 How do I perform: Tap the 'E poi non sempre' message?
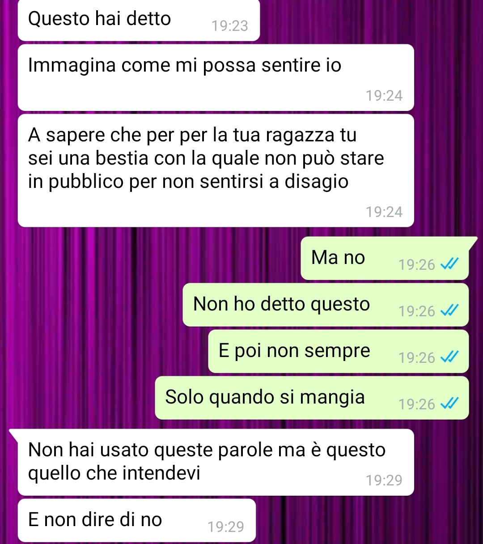[339, 351]
